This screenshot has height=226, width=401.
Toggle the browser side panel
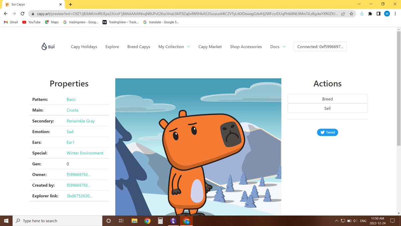(x=378, y=14)
